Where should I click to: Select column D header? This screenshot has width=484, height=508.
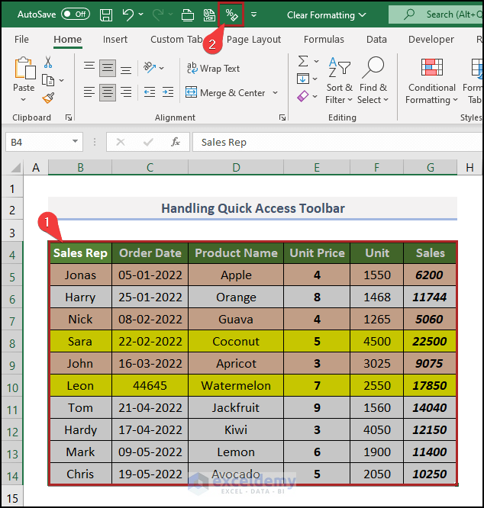point(236,168)
